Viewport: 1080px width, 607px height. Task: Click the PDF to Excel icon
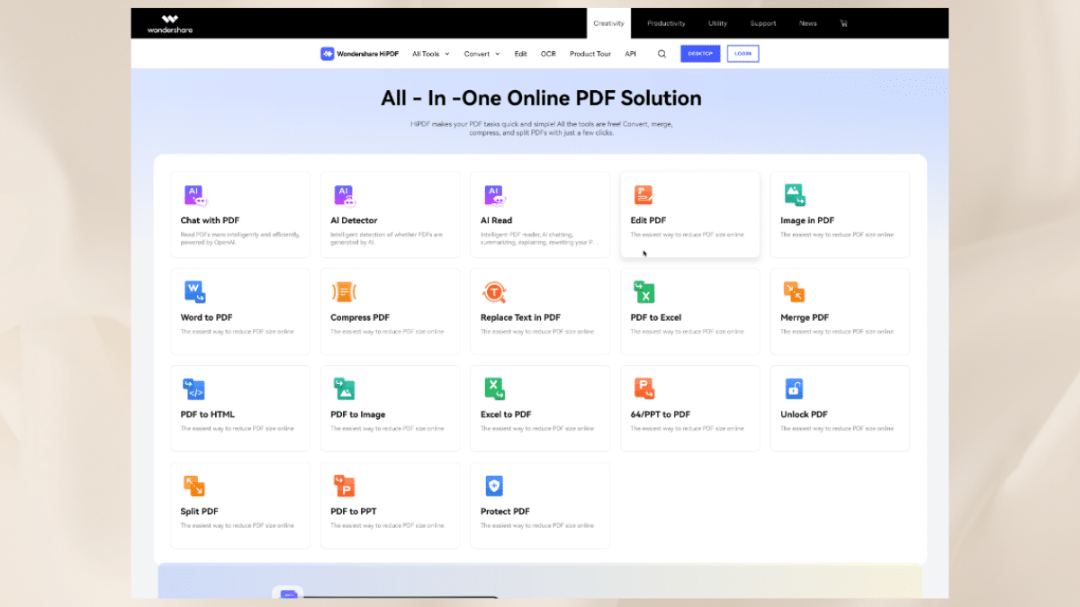643,292
